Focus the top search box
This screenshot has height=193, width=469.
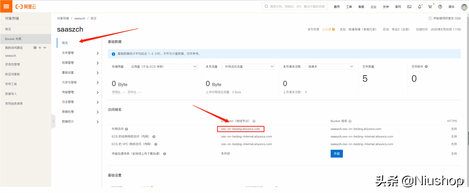point(295,6)
